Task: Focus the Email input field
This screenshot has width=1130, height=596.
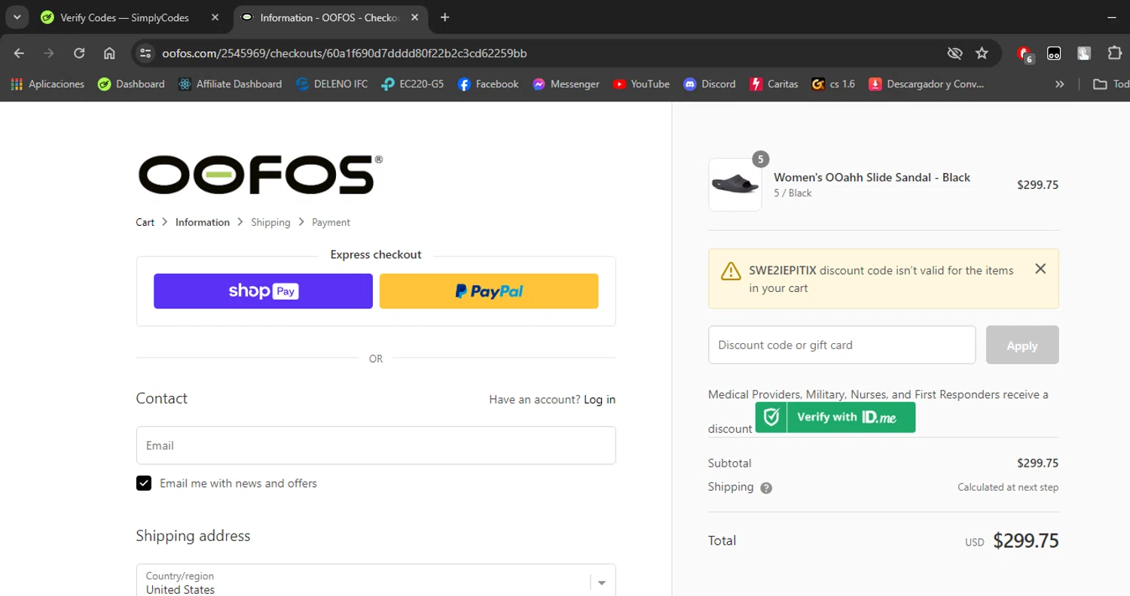Action: [x=376, y=445]
